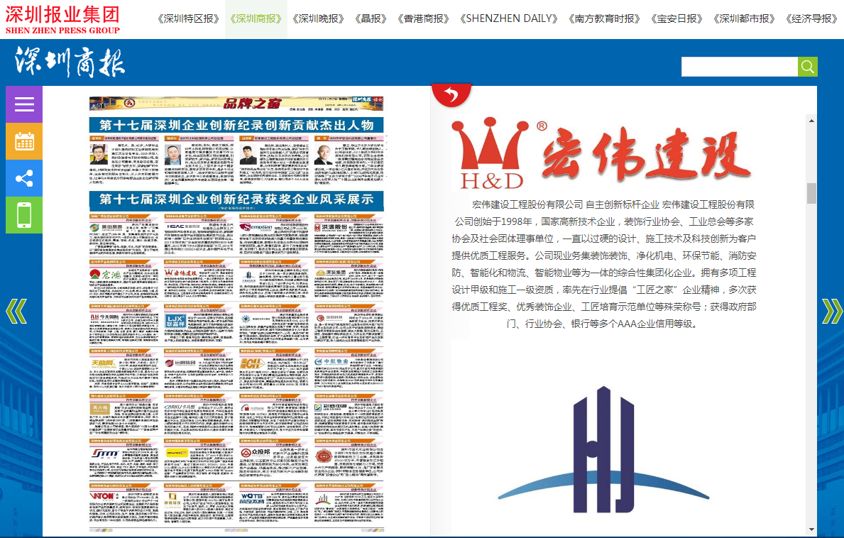Open 《深圳都市报》 tab
The height and width of the screenshot is (538, 844).
[744, 19]
